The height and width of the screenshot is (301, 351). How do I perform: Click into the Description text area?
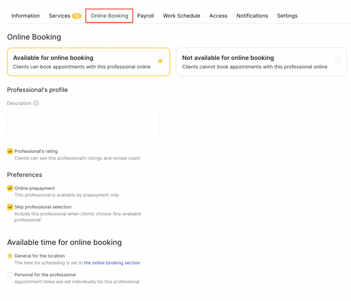(x=83, y=125)
